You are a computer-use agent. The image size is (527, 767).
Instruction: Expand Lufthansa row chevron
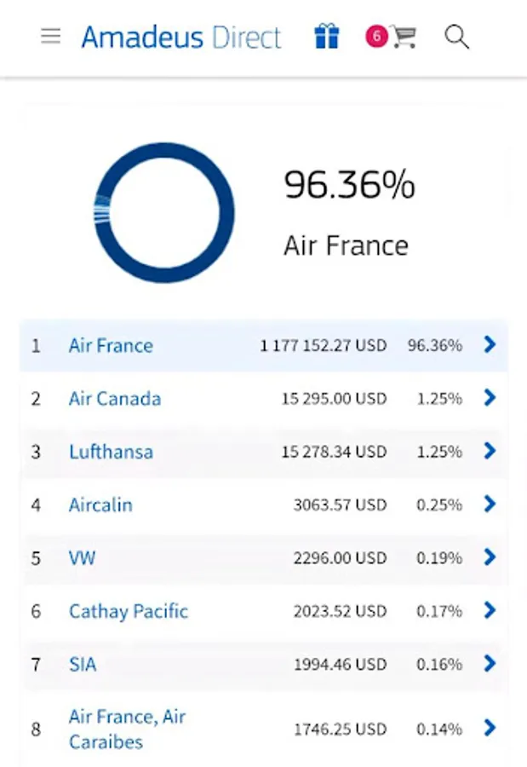tap(490, 451)
